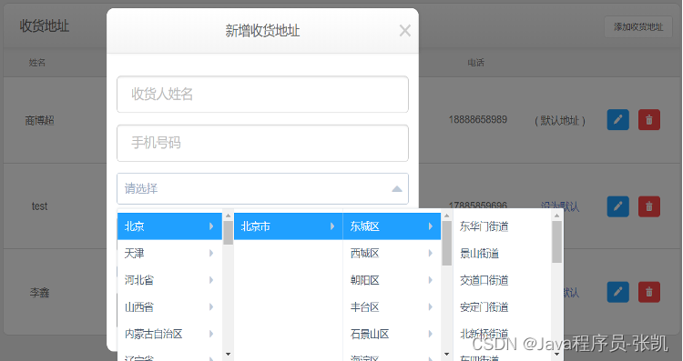Viewport: 683px width, 361px height.
Task: Select 北京市 in city list
Action: point(289,226)
